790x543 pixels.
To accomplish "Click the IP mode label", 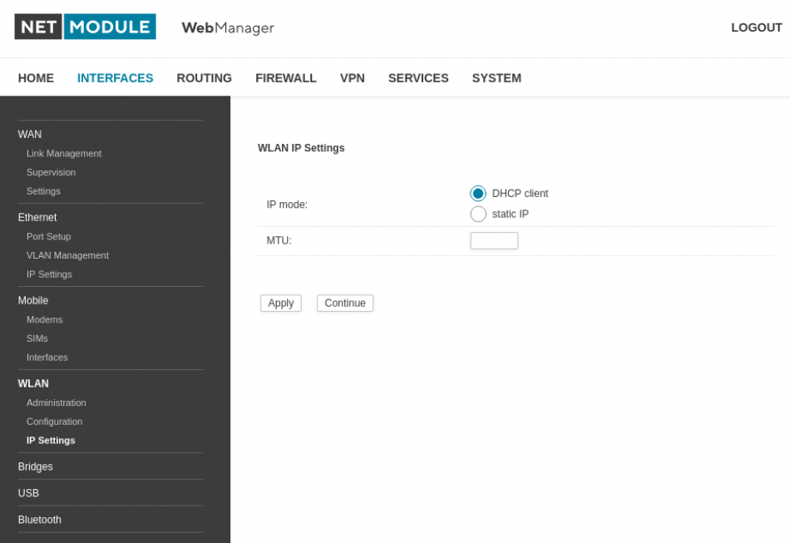I will point(287,205).
